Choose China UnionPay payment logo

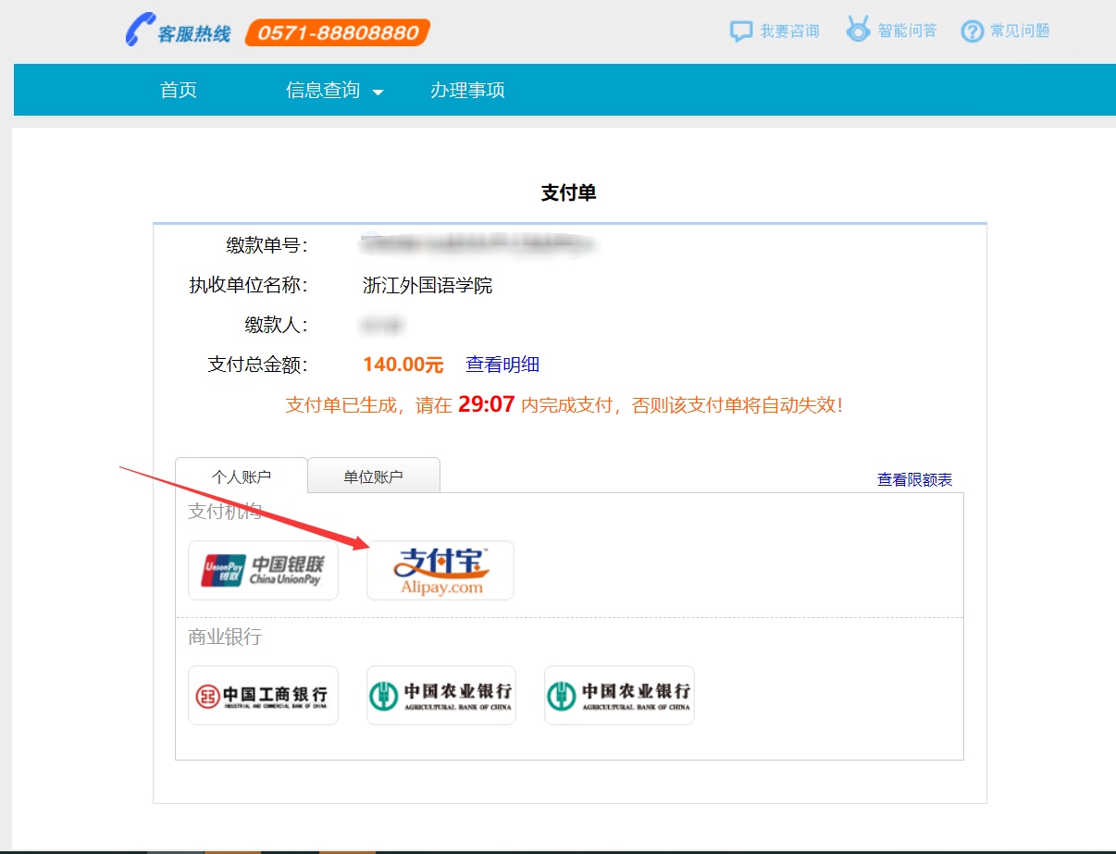[x=263, y=570]
